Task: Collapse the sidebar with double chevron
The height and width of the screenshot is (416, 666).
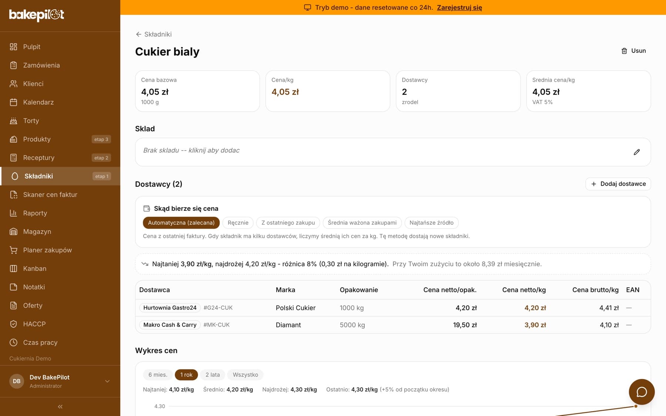Action: click(60, 406)
